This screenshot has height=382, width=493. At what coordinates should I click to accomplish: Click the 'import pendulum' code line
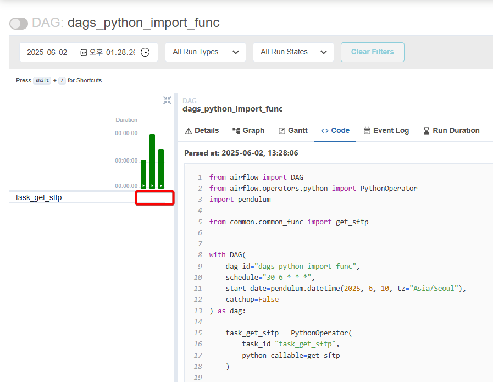coord(240,200)
